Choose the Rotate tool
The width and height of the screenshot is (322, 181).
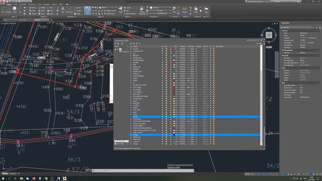click(x=42, y=8)
